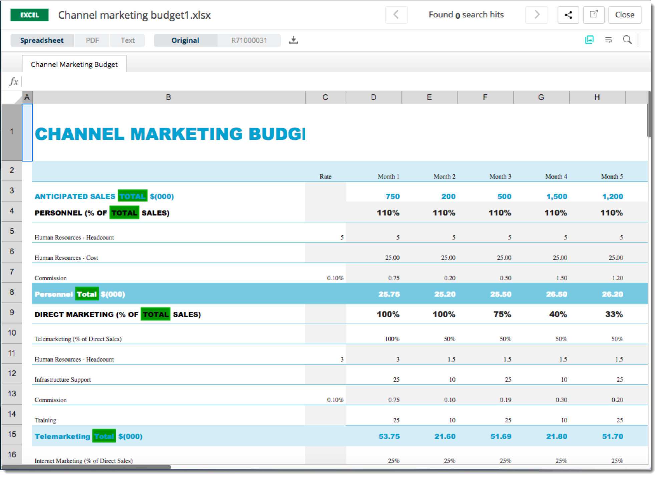Close the document viewer

pos(625,15)
